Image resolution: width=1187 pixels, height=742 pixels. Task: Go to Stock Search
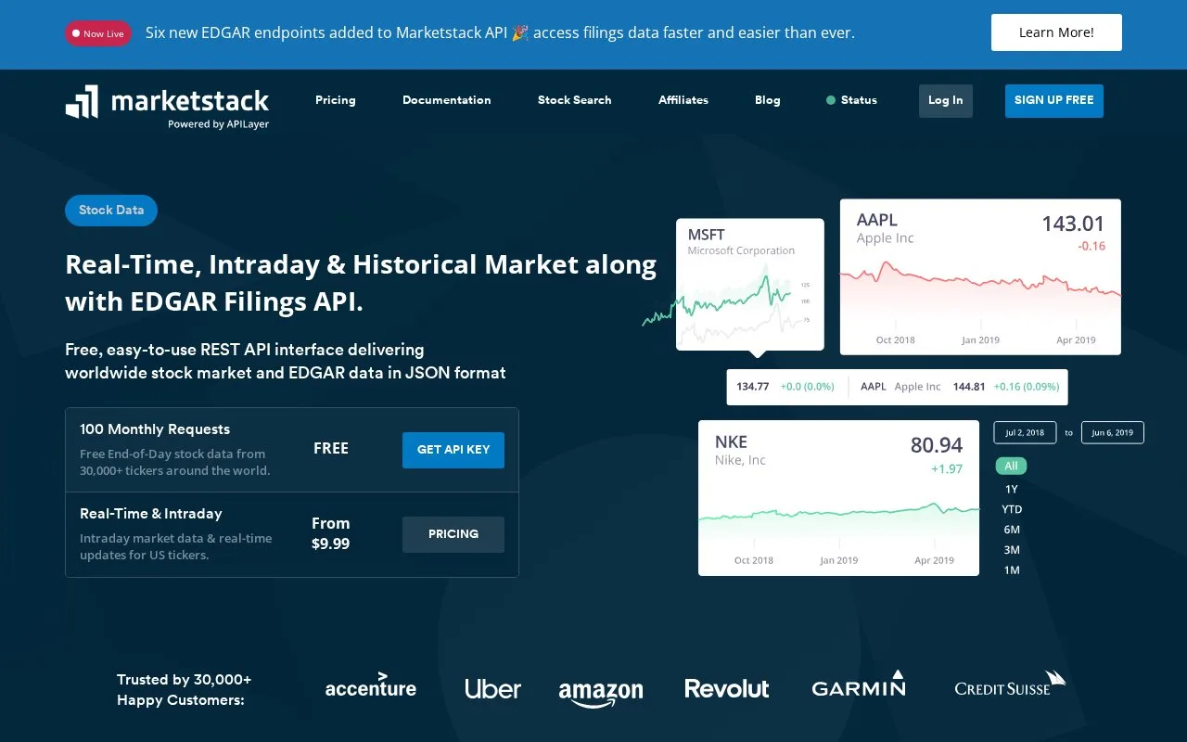574,100
